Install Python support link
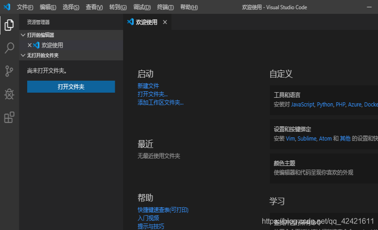Image resolution: width=378 pixels, height=230 pixels. click(x=325, y=104)
